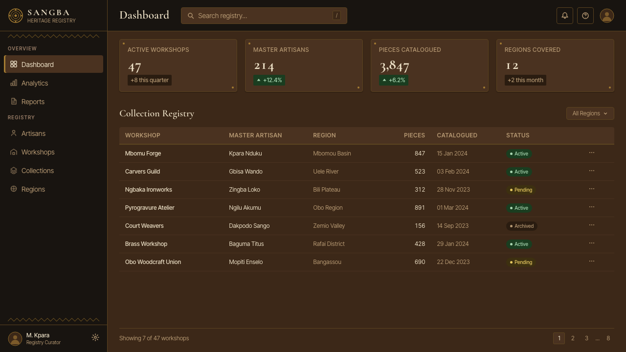Focus the Search registry input field
This screenshot has height=352, width=626.
click(x=264, y=16)
